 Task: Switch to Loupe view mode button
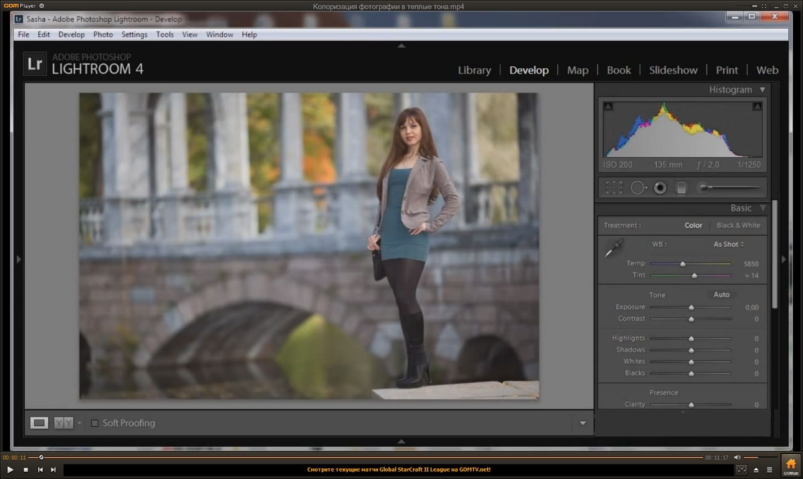coord(39,423)
